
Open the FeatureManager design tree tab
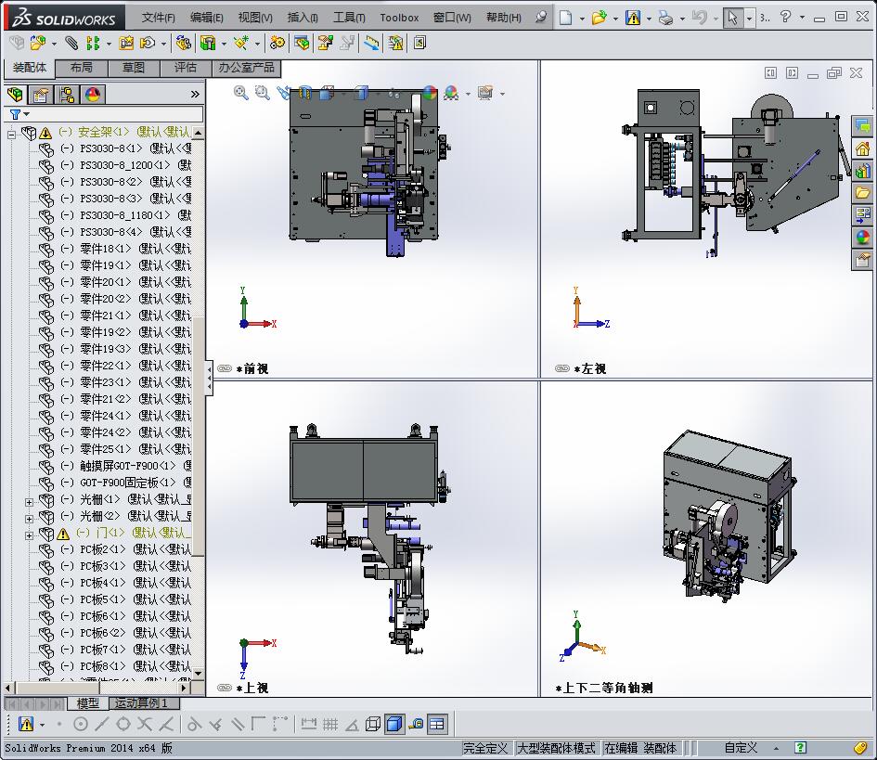[x=15, y=95]
